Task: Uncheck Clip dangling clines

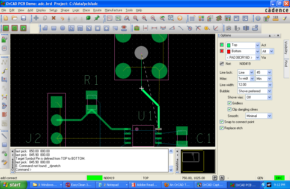Action: (x=230, y=109)
